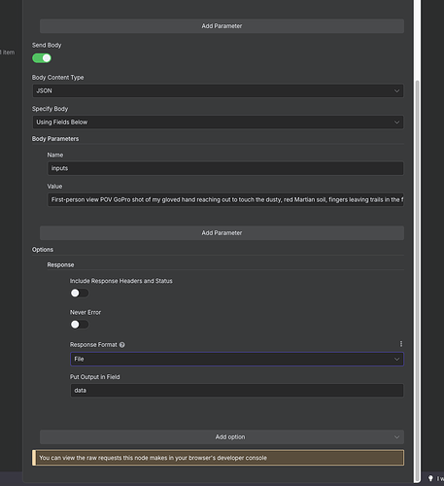Open the Response Format File dropdown
This screenshot has width=444, height=486.
(237, 359)
